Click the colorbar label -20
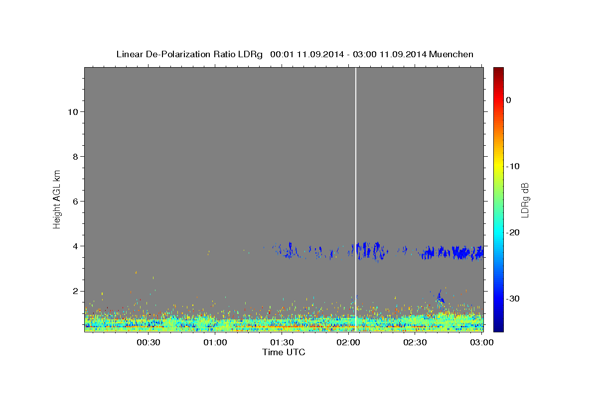The image size is (598, 398). pyautogui.click(x=513, y=232)
